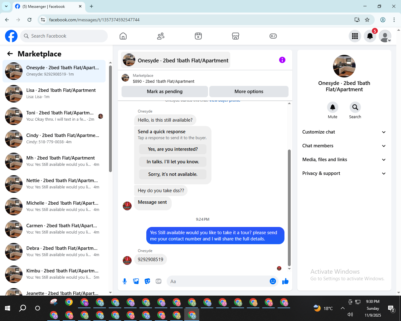This screenshot has width=401, height=321.
Task: Bookmark this page with the star icon
Action: 367,20
